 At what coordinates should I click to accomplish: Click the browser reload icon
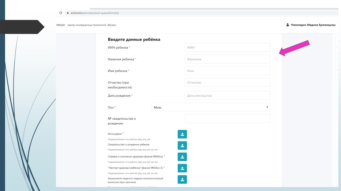[61, 13]
